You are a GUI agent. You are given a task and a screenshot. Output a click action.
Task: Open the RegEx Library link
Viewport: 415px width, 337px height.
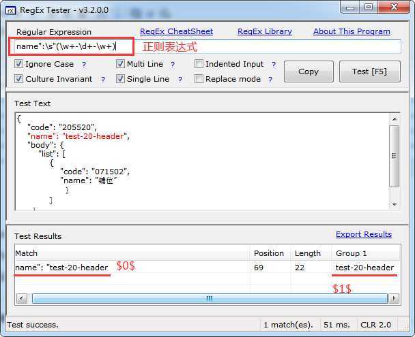point(264,31)
